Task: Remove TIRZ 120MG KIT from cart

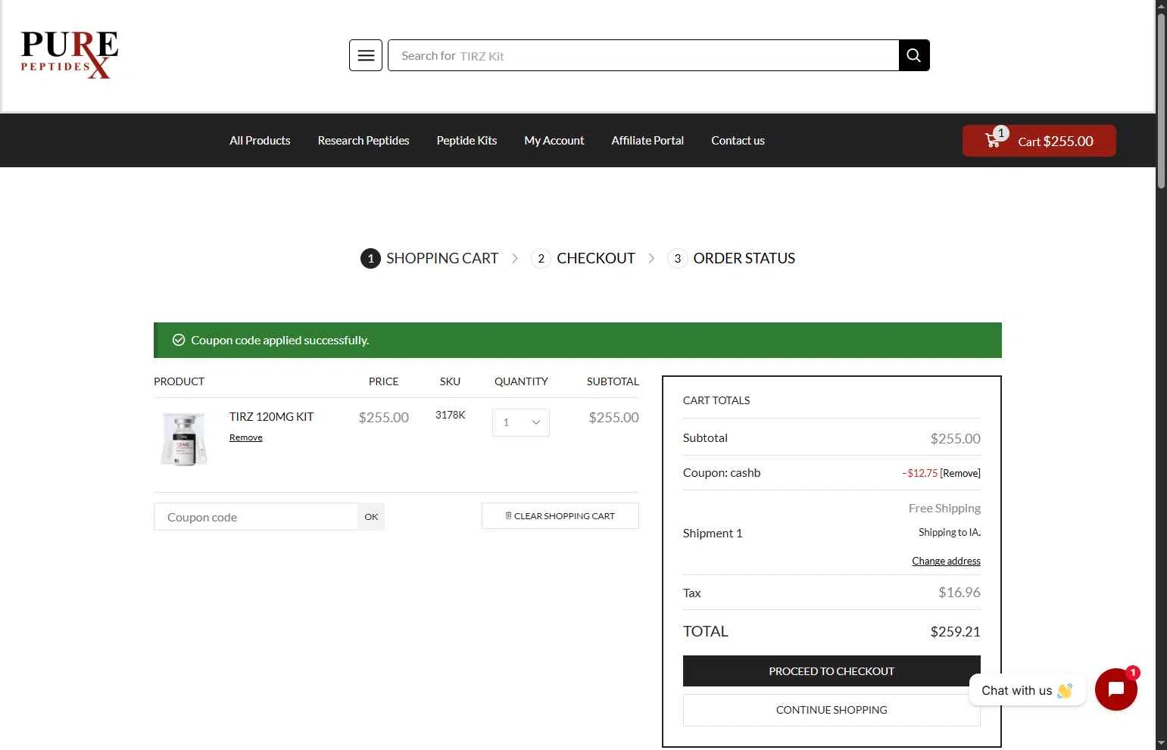Action: (x=246, y=437)
